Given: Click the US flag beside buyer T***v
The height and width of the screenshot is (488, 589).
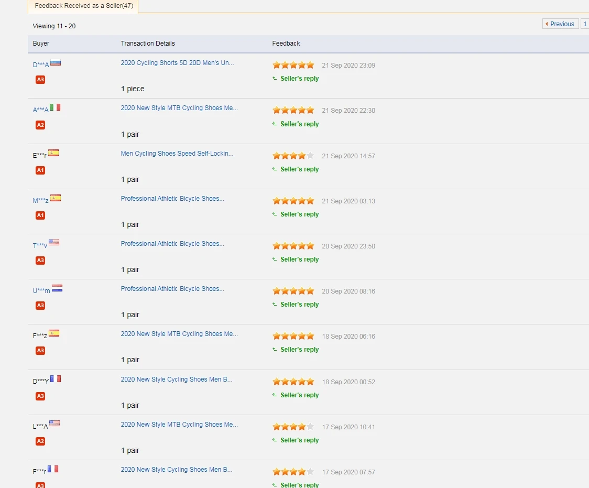Looking at the screenshot, I should (54, 243).
